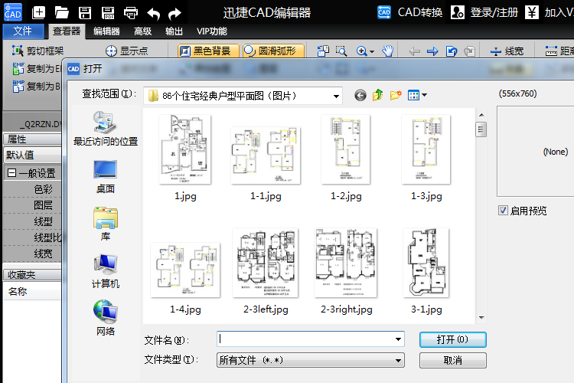The width and height of the screenshot is (574, 383).
Task: Toggle the 显示点 show points option
Action: pos(126,51)
